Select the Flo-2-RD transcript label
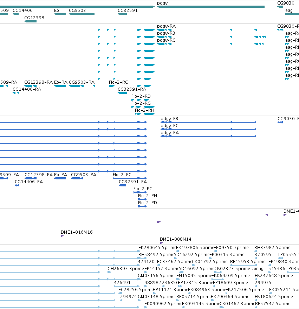Screen dimensions: 299x309 coord(141,96)
